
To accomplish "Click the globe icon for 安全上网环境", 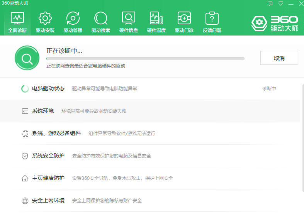I will [25, 201].
